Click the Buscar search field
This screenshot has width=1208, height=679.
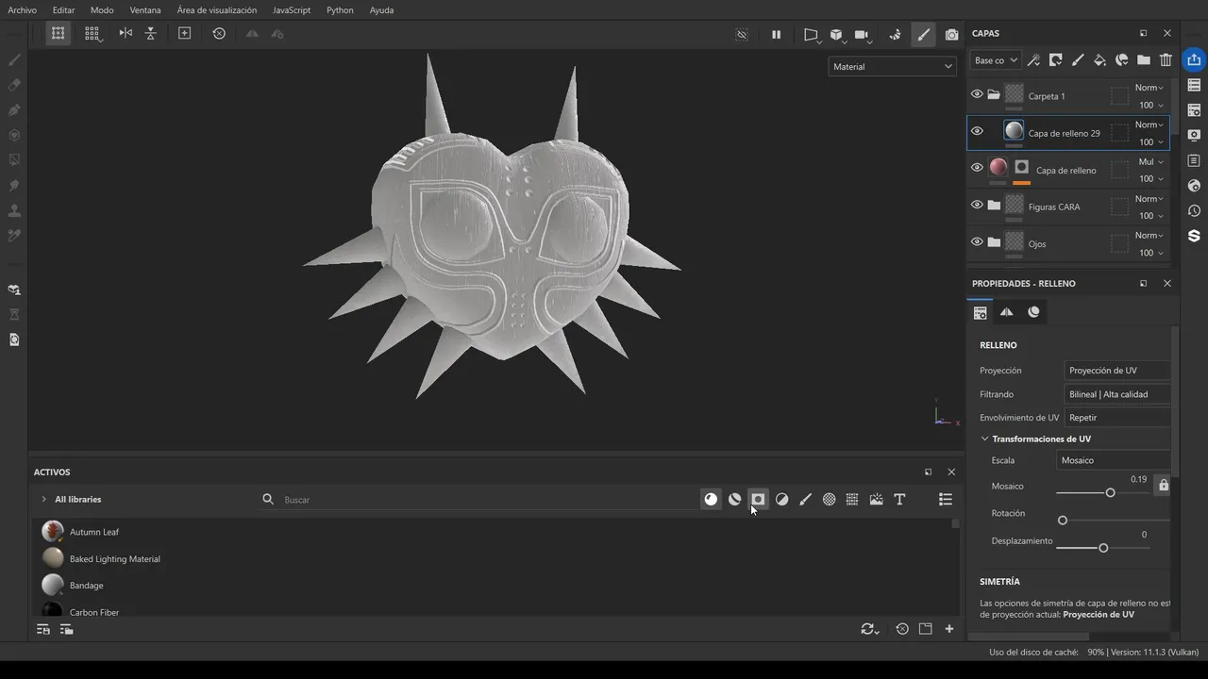(x=481, y=500)
